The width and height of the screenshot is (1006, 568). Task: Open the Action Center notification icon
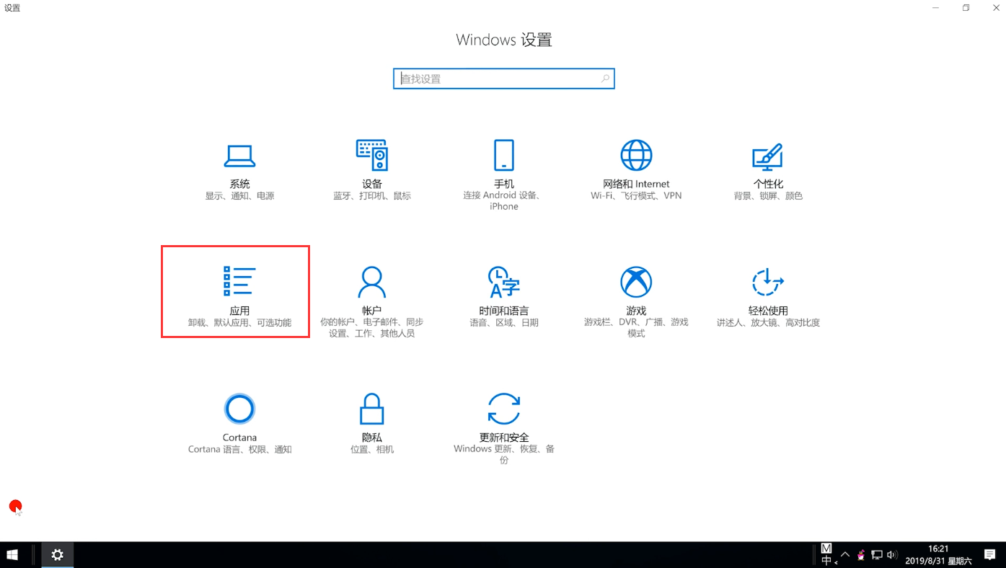[990, 555]
